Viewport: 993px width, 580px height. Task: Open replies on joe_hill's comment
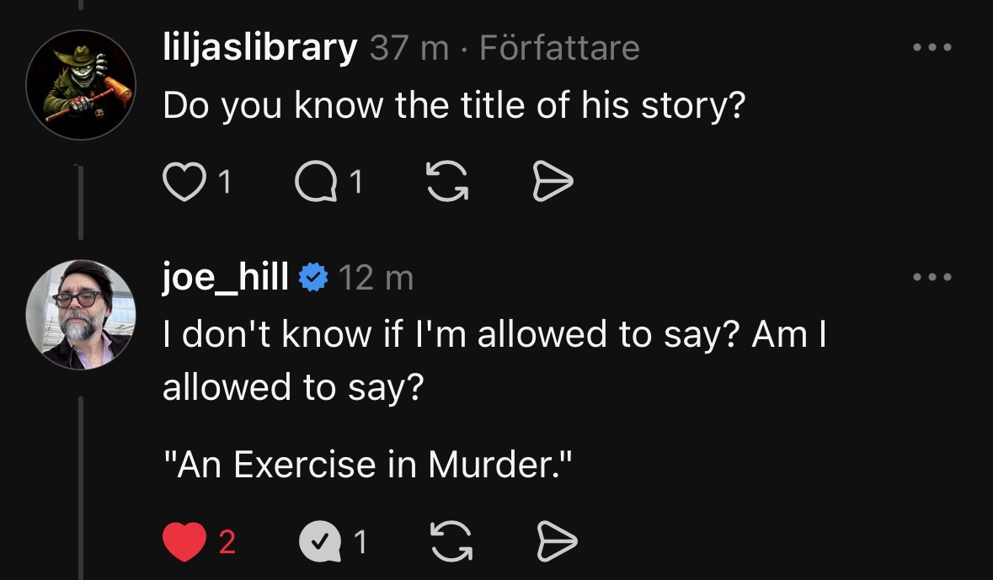coord(322,542)
